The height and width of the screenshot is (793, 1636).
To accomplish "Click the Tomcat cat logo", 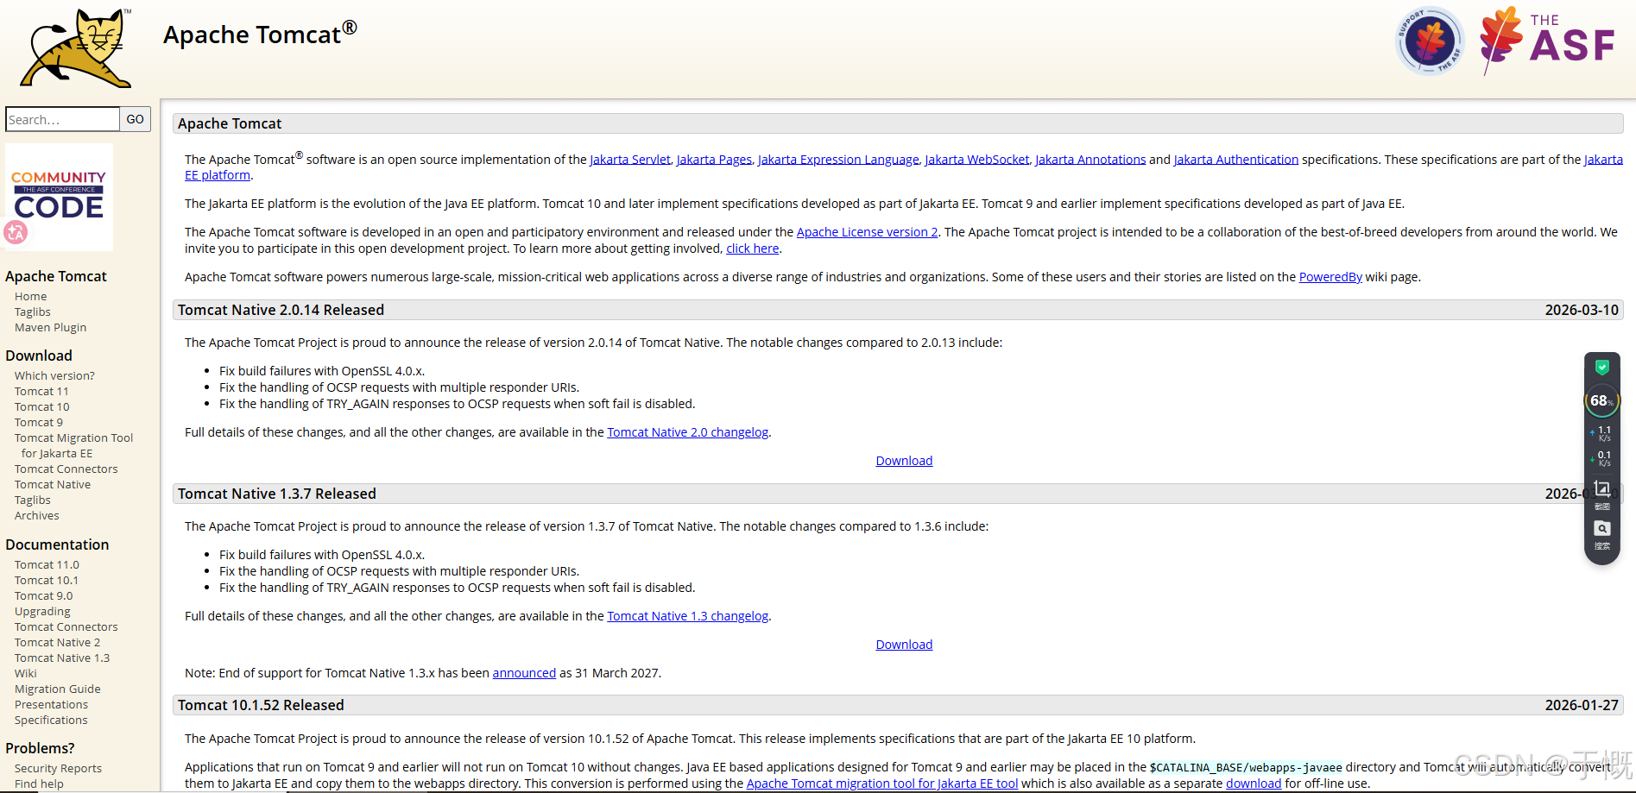I will tap(75, 48).
